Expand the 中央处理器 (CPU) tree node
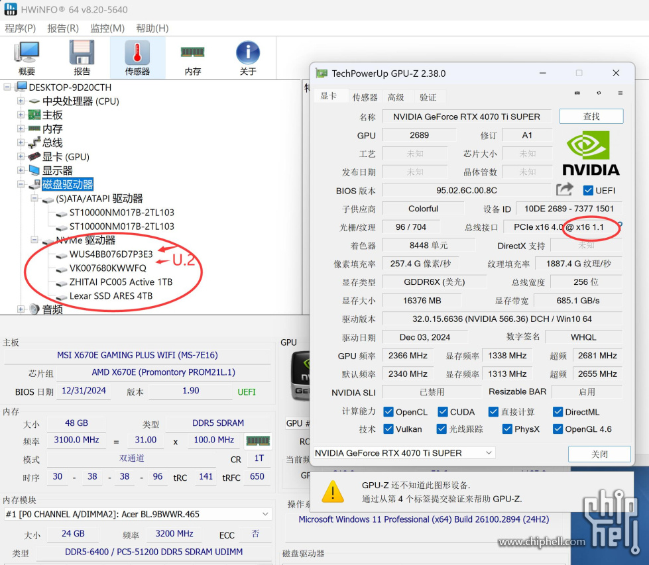This screenshot has width=649, height=565. click(x=21, y=101)
